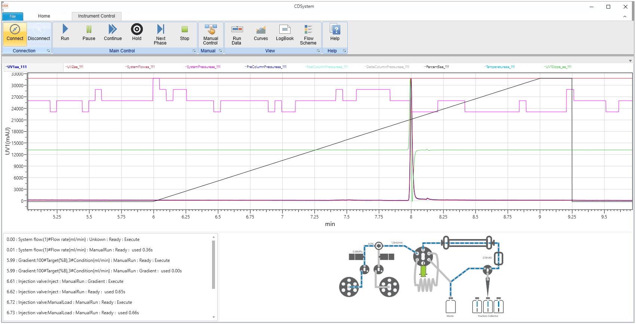Stop the run with the green Stop icon

185,29
